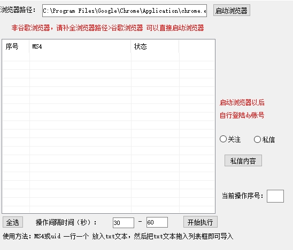Screen dimensions: 293x250
Task: Click the 当前操作序号 input box
Action: pos(275,196)
